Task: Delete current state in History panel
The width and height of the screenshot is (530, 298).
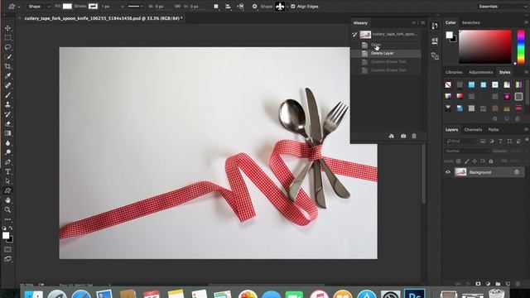Action: click(x=414, y=136)
